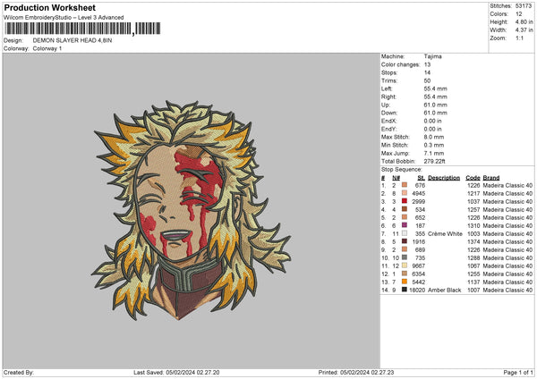The height and width of the screenshot is (379, 537).
Task: Select the purple color swatch in stop 6
Action: 405,225
